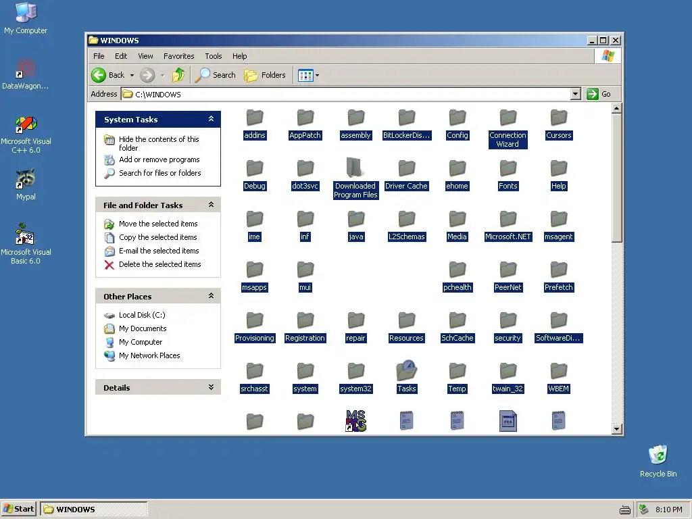
Task: Open the Help menu
Action: click(x=240, y=56)
